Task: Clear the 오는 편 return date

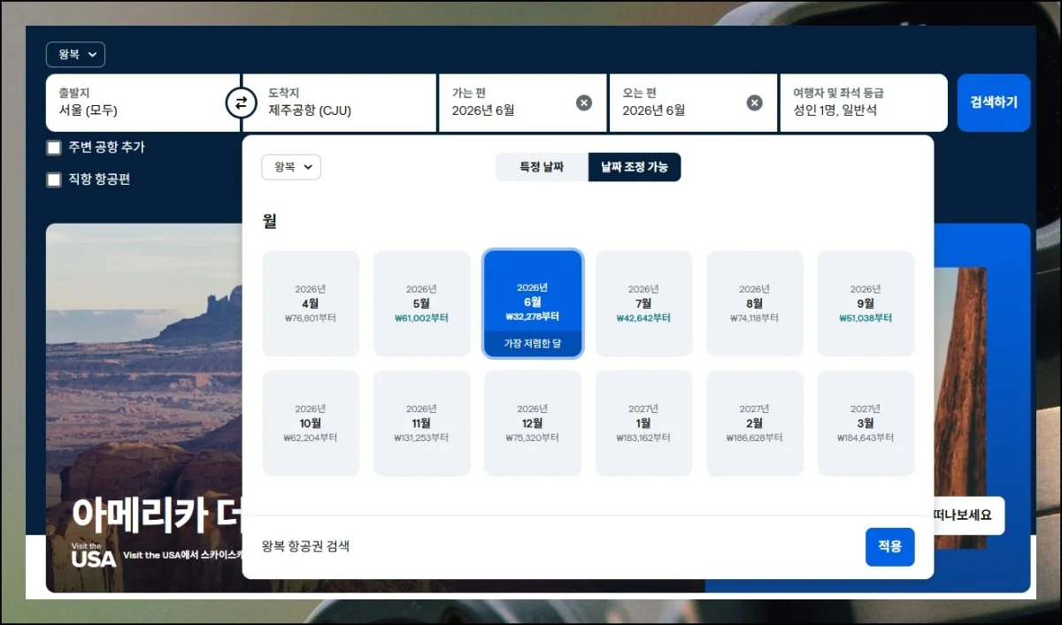Action: (x=754, y=103)
